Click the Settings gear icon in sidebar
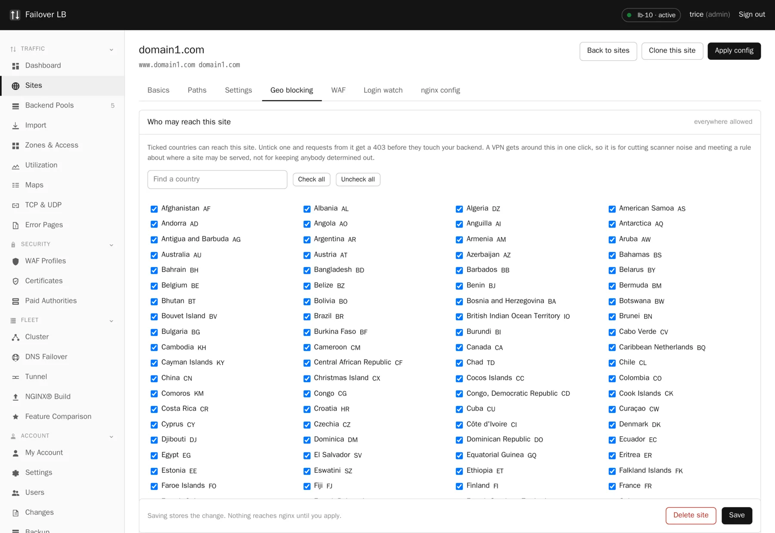This screenshot has width=775, height=533. point(15,473)
